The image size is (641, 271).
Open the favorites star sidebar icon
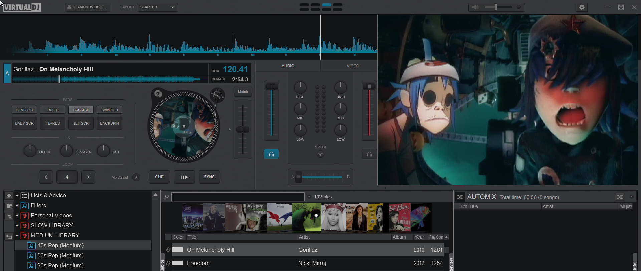[x=9, y=196]
